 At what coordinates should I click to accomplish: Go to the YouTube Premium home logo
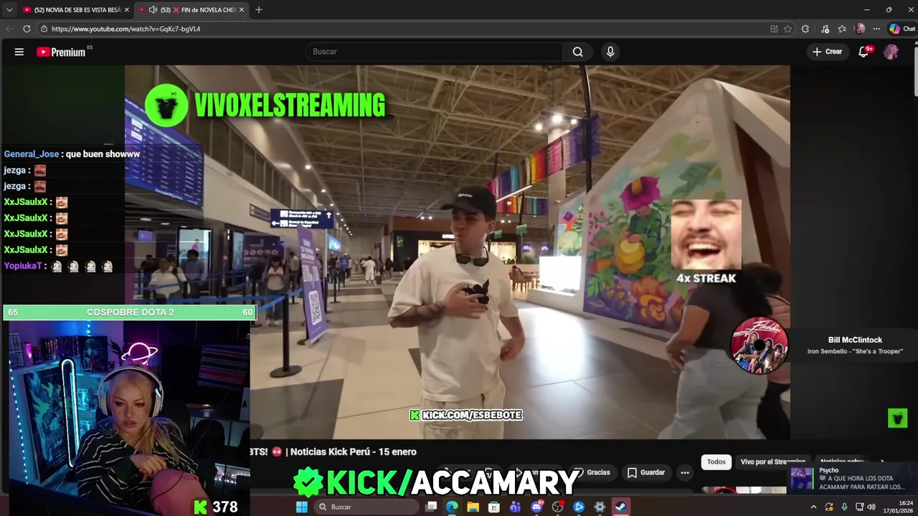(62, 52)
